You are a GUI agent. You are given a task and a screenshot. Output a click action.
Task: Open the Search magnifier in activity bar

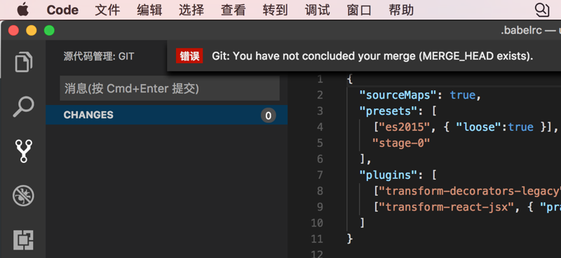(x=24, y=107)
